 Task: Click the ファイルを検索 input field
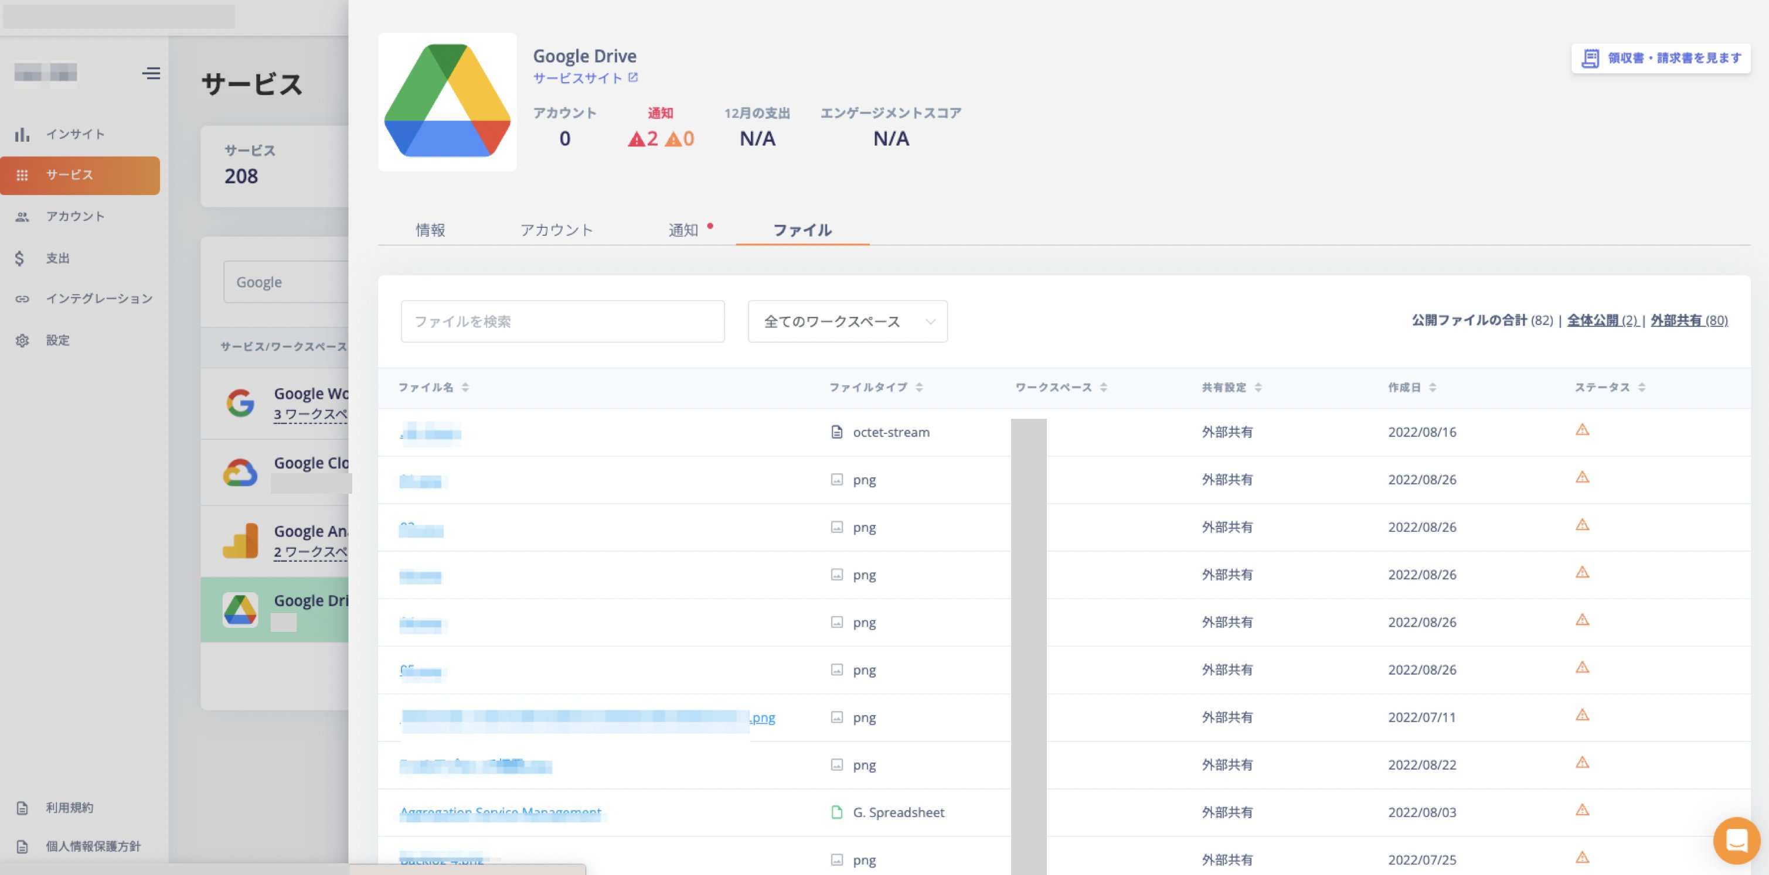coord(563,321)
